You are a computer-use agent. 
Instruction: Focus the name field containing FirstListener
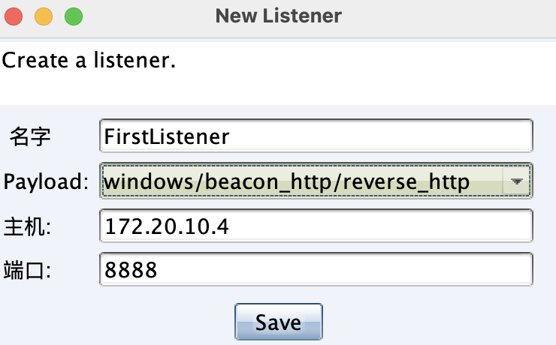[316, 136]
